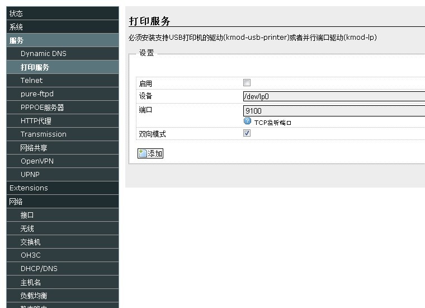Click the TCP listen port help icon

coord(247,121)
